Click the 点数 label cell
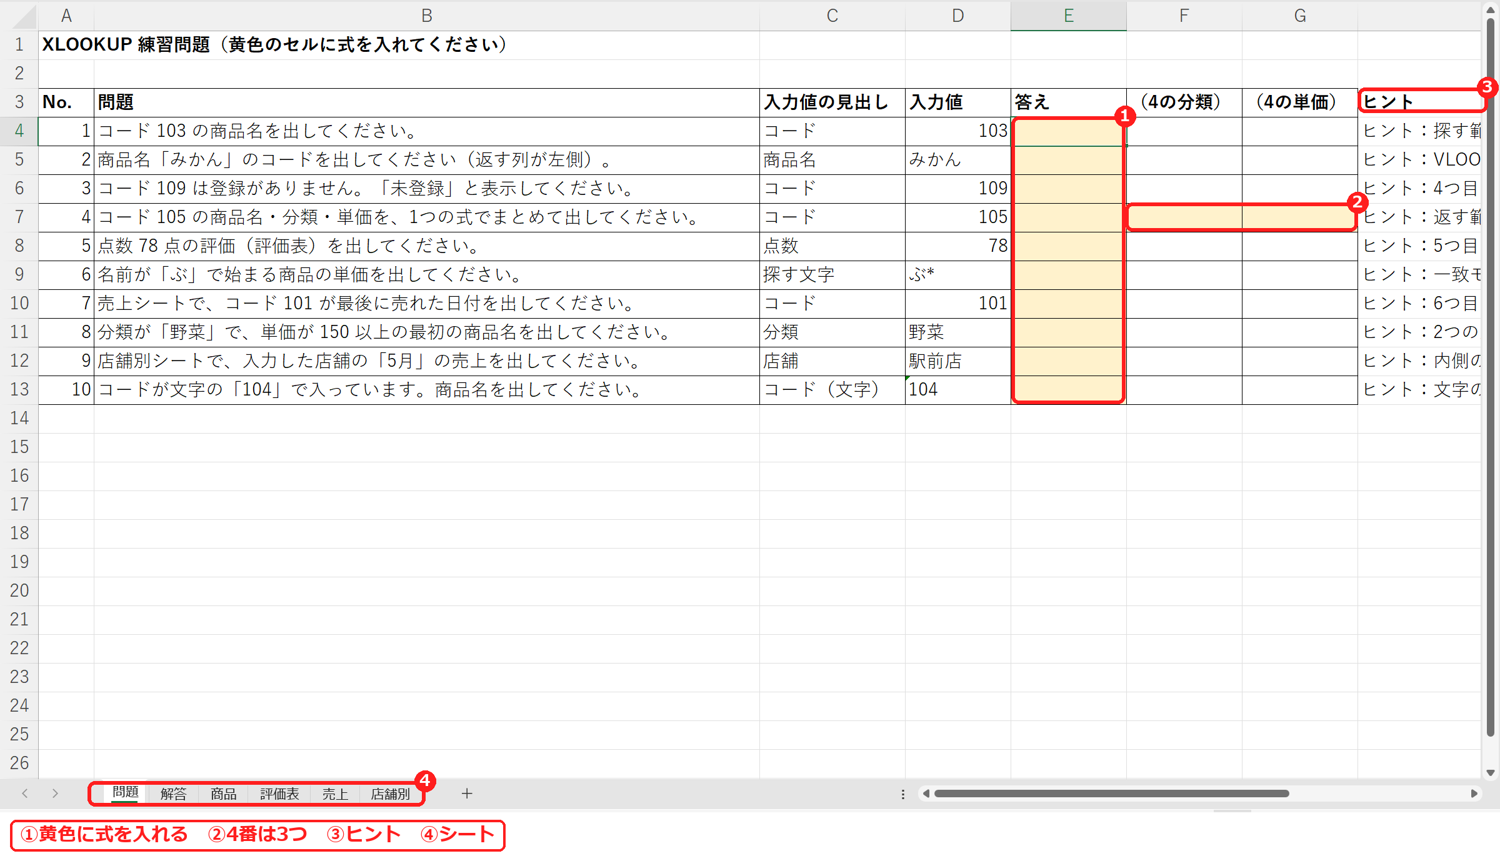The height and width of the screenshot is (856, 1500). [832, 246]
